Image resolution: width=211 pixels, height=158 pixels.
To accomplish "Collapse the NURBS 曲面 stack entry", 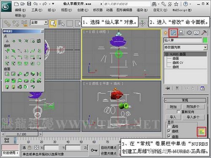I will click(x=167, y=54).
